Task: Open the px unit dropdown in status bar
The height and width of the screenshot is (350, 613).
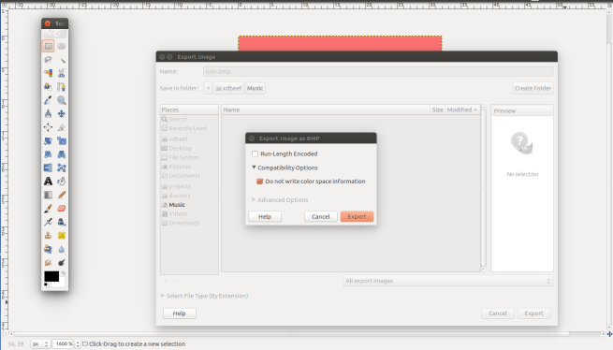Action: pos(40,344)
